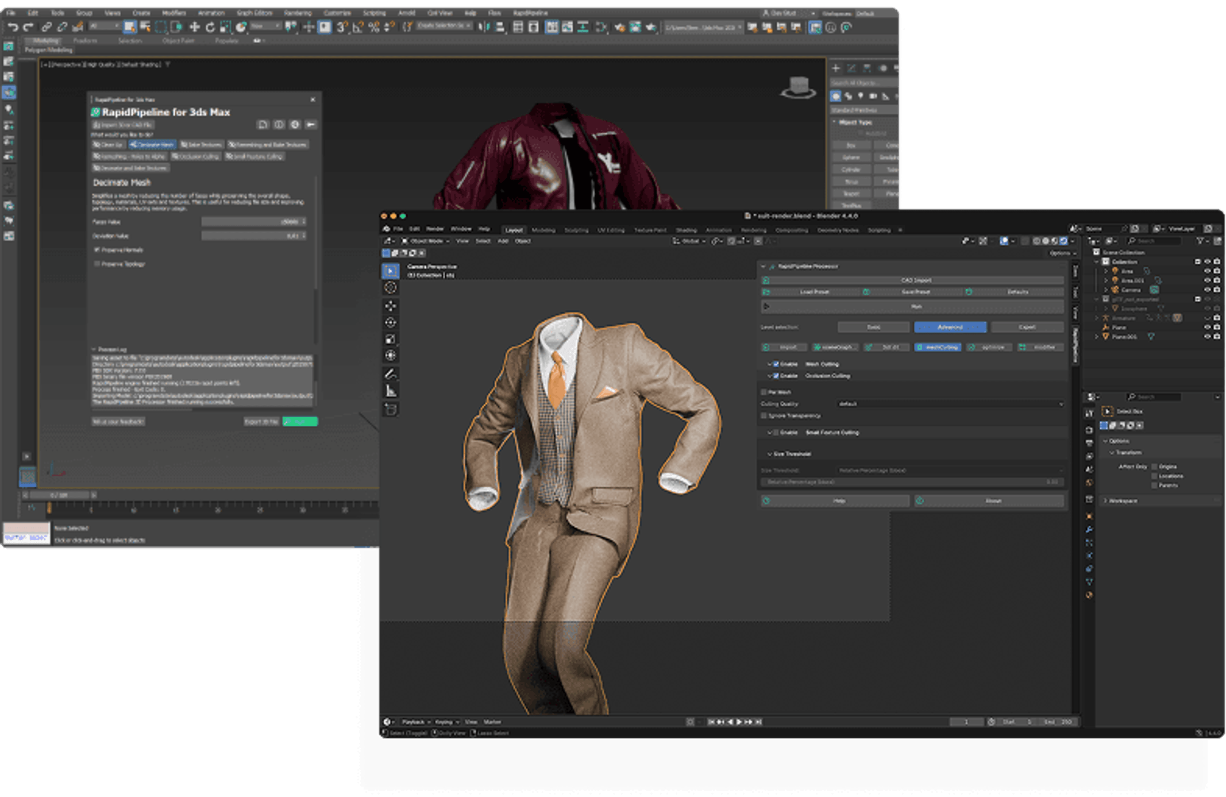Screen dimensions: 1226x797
Task: Click the Undo arrow in 3ds Max
Action: coord(13,27)
